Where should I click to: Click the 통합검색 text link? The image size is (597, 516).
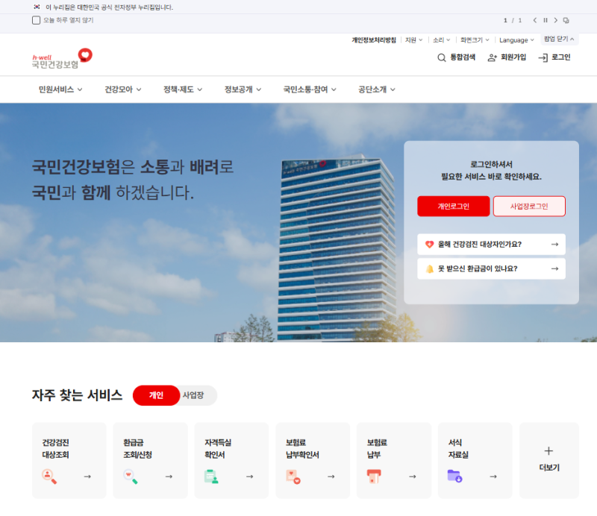[463, 57]
